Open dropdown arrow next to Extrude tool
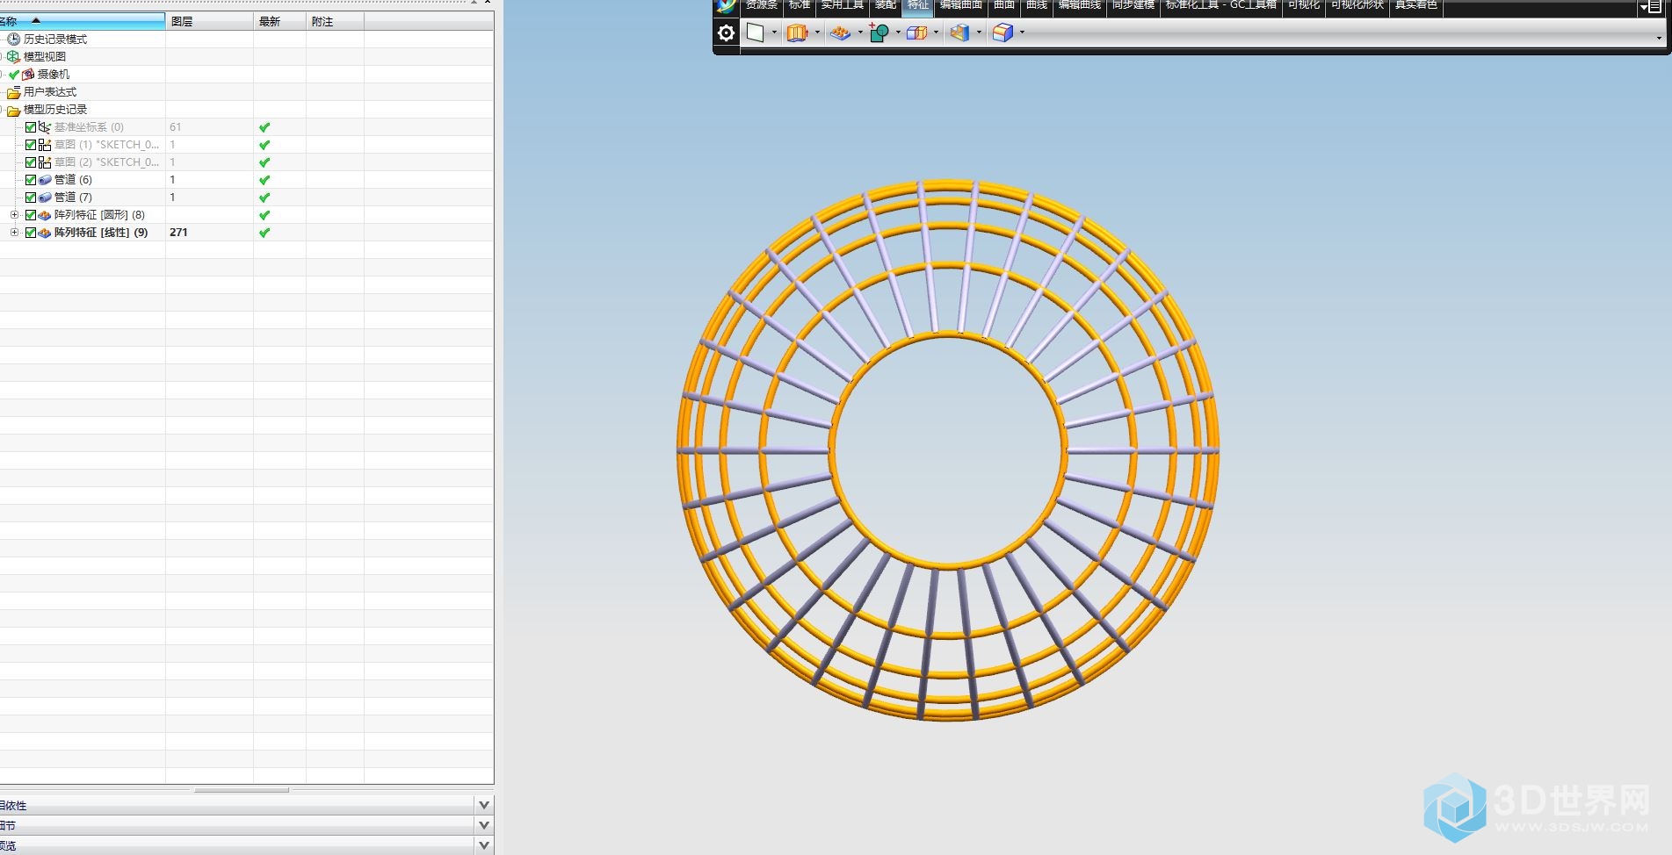The height and width of the screenshot is (855, 1672). click(817, 32)
